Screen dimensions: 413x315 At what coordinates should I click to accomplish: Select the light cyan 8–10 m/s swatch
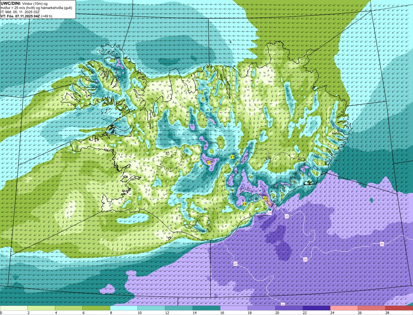click(124, 308)
